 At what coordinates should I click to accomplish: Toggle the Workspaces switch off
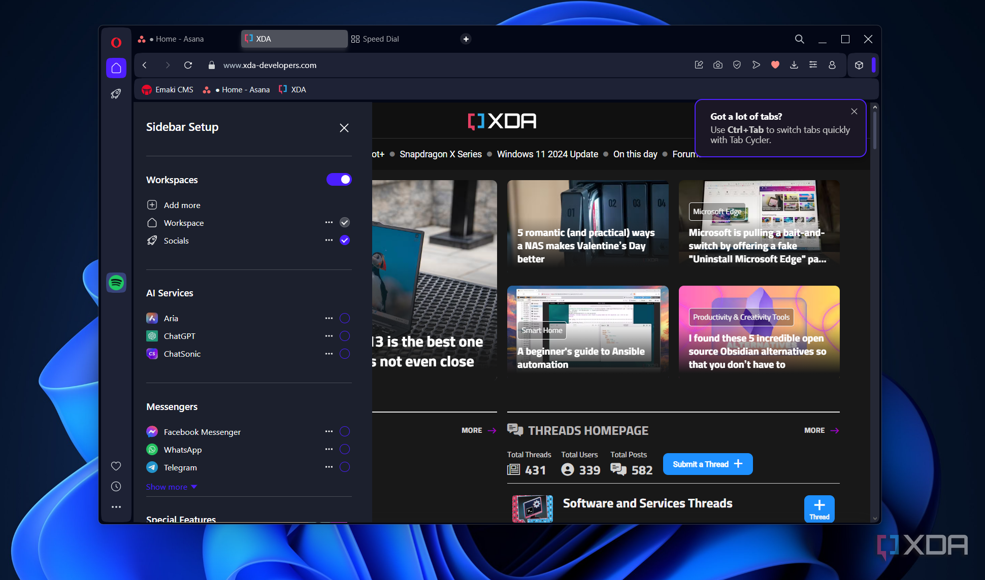339,179
